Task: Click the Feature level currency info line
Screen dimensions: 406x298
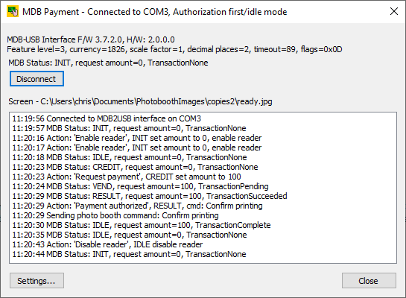Action: click(174, 49)
